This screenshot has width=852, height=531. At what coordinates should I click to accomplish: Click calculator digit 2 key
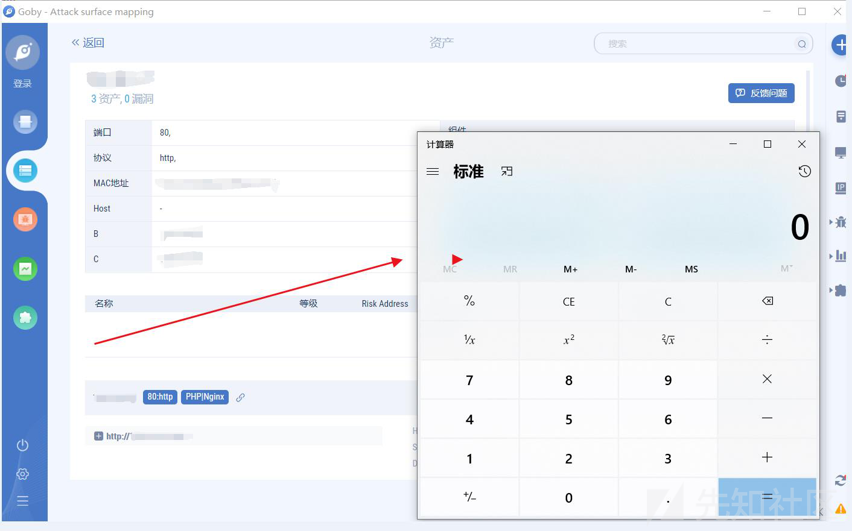pos(568,458)
